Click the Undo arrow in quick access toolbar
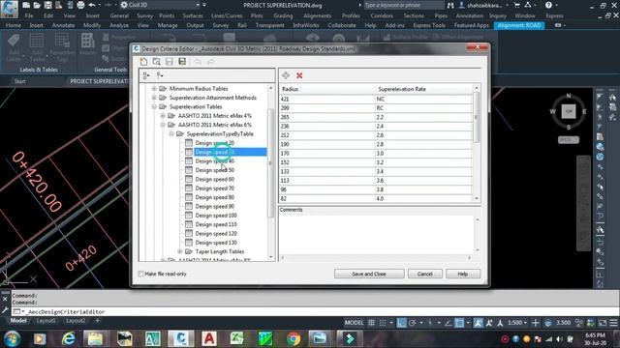Image resolution: width=620 pixels, height=348 pixels. pyautogui.click(x=92, y=5)
